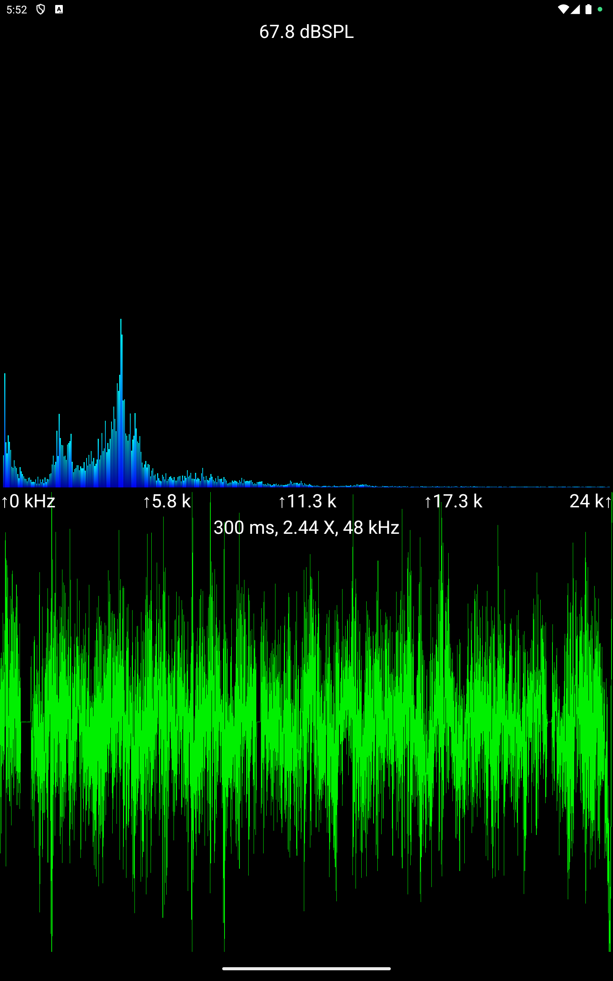The height and width of the screenshot is (981, 613).
Task: Tap the bottom navigation home handle
Action: 306,968
